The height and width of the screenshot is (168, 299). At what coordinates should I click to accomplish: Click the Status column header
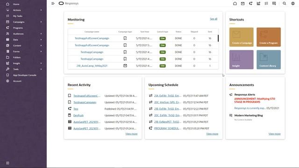coord(178,32)
